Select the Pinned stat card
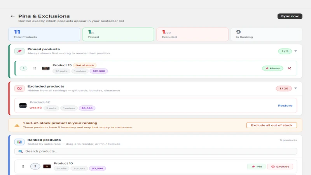Image resolution: width=311 pixels, height=175 pixels. [x=118, y=34]
